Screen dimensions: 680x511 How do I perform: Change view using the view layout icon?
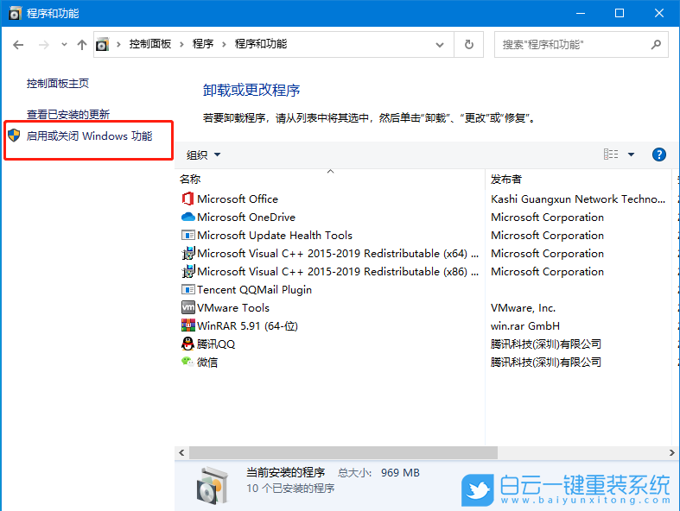611,155
